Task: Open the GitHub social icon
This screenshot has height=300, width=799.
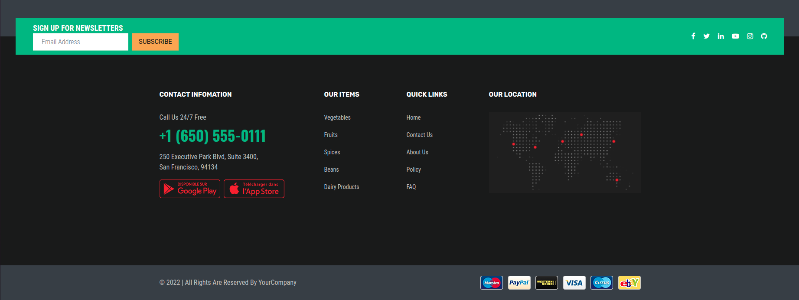Action: (x=764, y=36)
